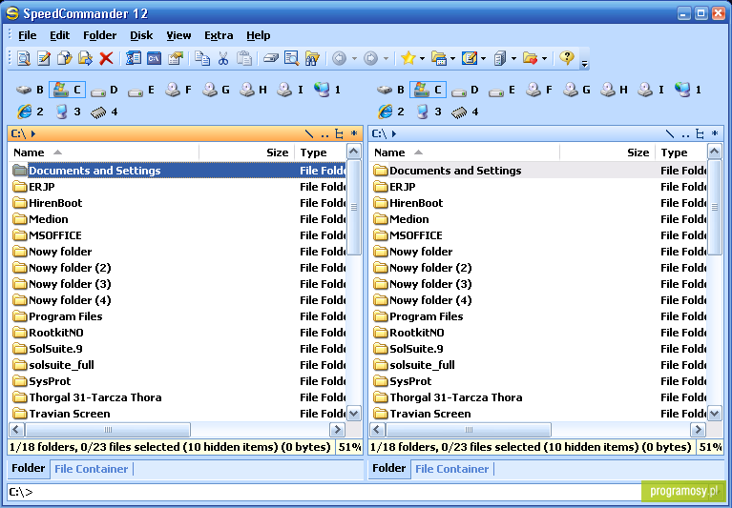Click the Properties toolbar icon
This screenshot has height=508, width=732.
176,58
